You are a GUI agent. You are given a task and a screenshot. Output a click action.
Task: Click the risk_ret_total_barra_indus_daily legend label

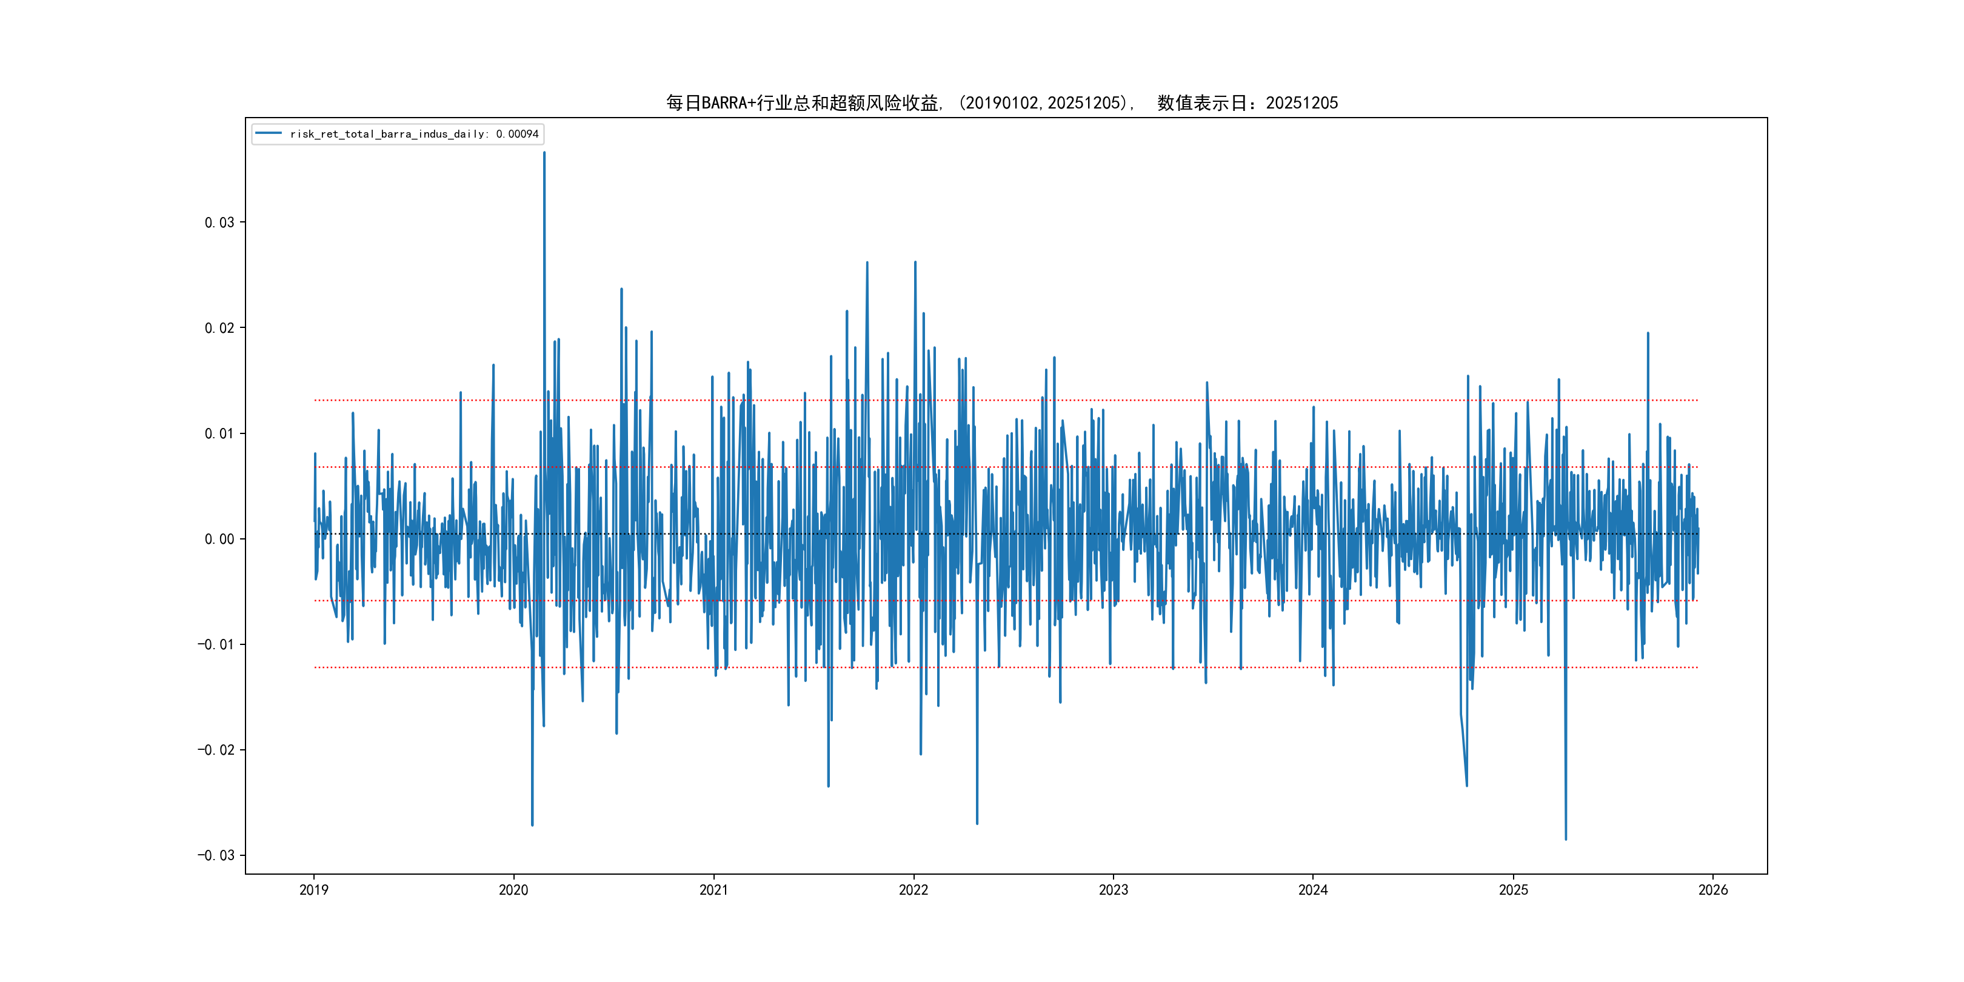[414, 134]
